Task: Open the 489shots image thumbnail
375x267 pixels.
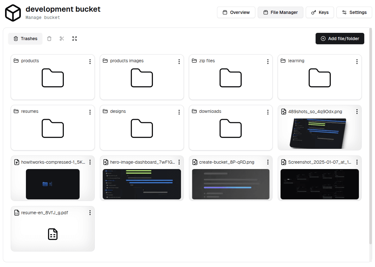Action: [319, 133]
